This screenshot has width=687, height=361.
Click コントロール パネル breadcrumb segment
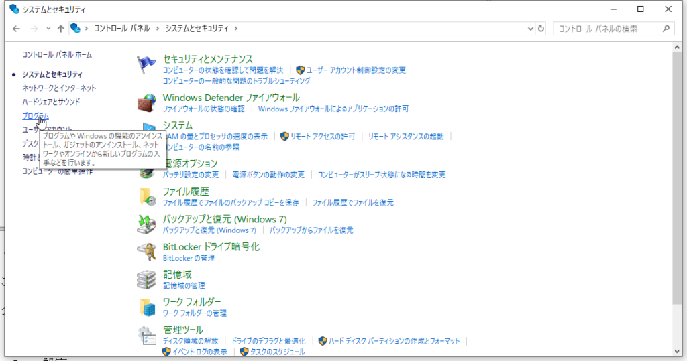122,28
